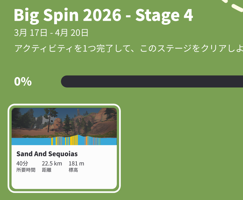The image size is (243, 200).
Task: Click the 181 m elevation value
Action: coord(76,164)
